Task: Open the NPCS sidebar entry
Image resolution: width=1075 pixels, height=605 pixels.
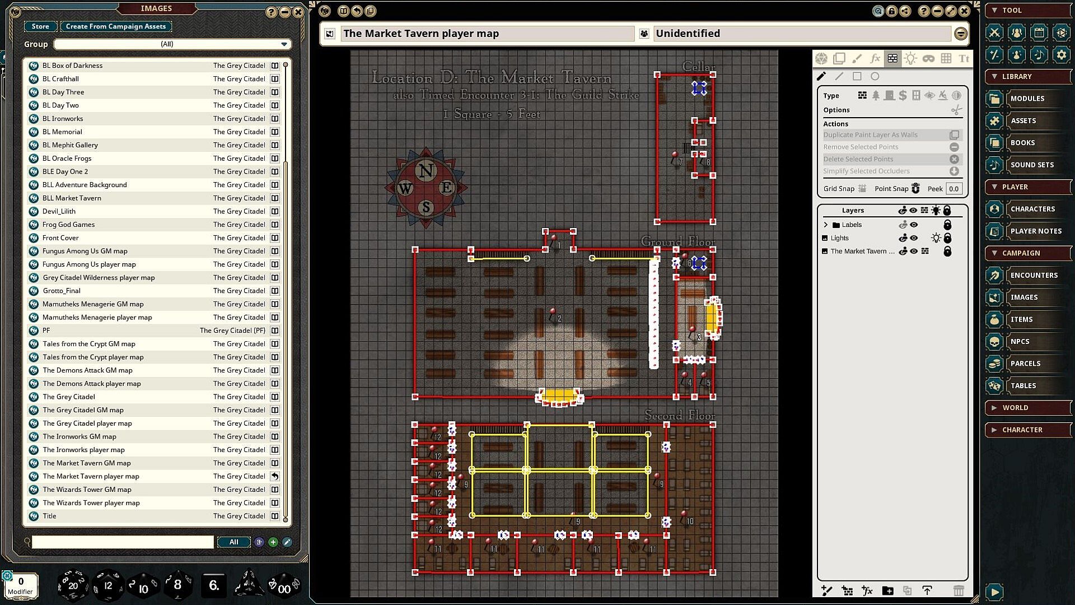Action: 1020,341
